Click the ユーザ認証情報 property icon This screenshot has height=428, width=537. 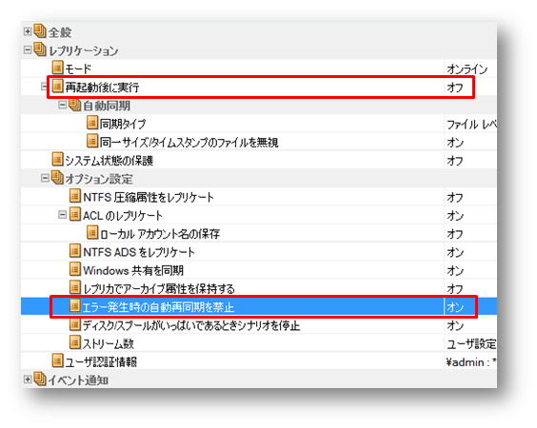57,360
